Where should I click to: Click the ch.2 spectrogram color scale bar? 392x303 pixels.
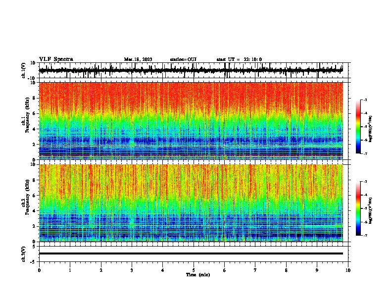click(358, 208)
